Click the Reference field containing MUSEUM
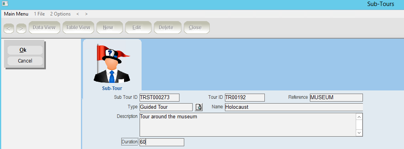This screenshot has width=404, height=149. point(336,98)
